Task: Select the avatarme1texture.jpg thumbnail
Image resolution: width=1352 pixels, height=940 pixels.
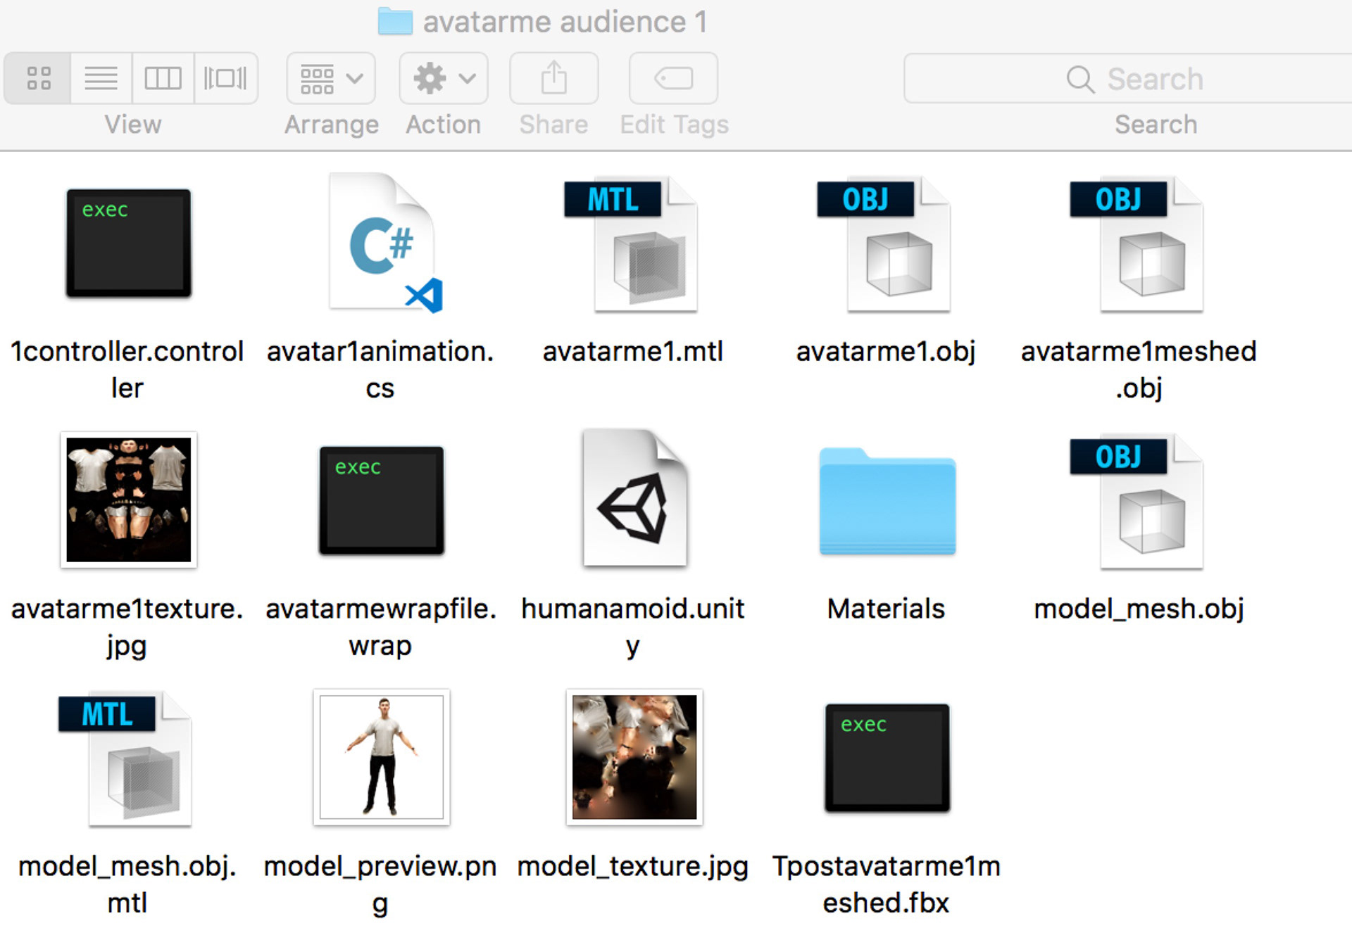Action: (x=128, y=500)
